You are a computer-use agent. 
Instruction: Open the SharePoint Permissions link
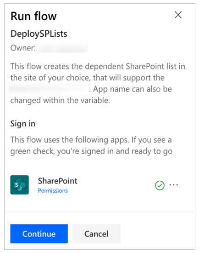53,191
